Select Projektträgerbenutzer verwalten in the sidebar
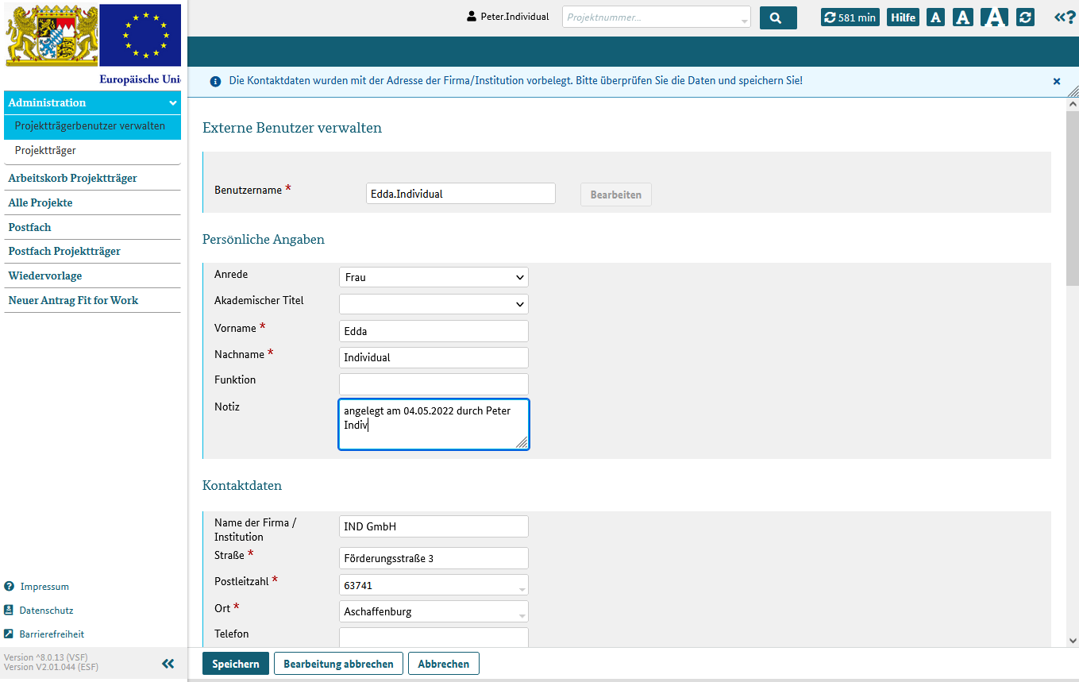This screenshot has height=682, width=1079. (92, 126)
